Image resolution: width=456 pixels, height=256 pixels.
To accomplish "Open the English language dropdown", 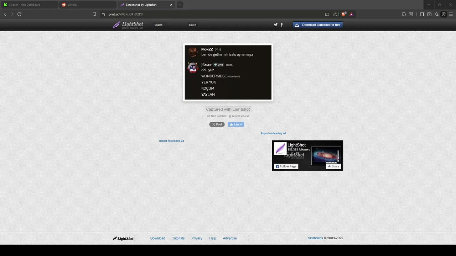I will [160, 25].
